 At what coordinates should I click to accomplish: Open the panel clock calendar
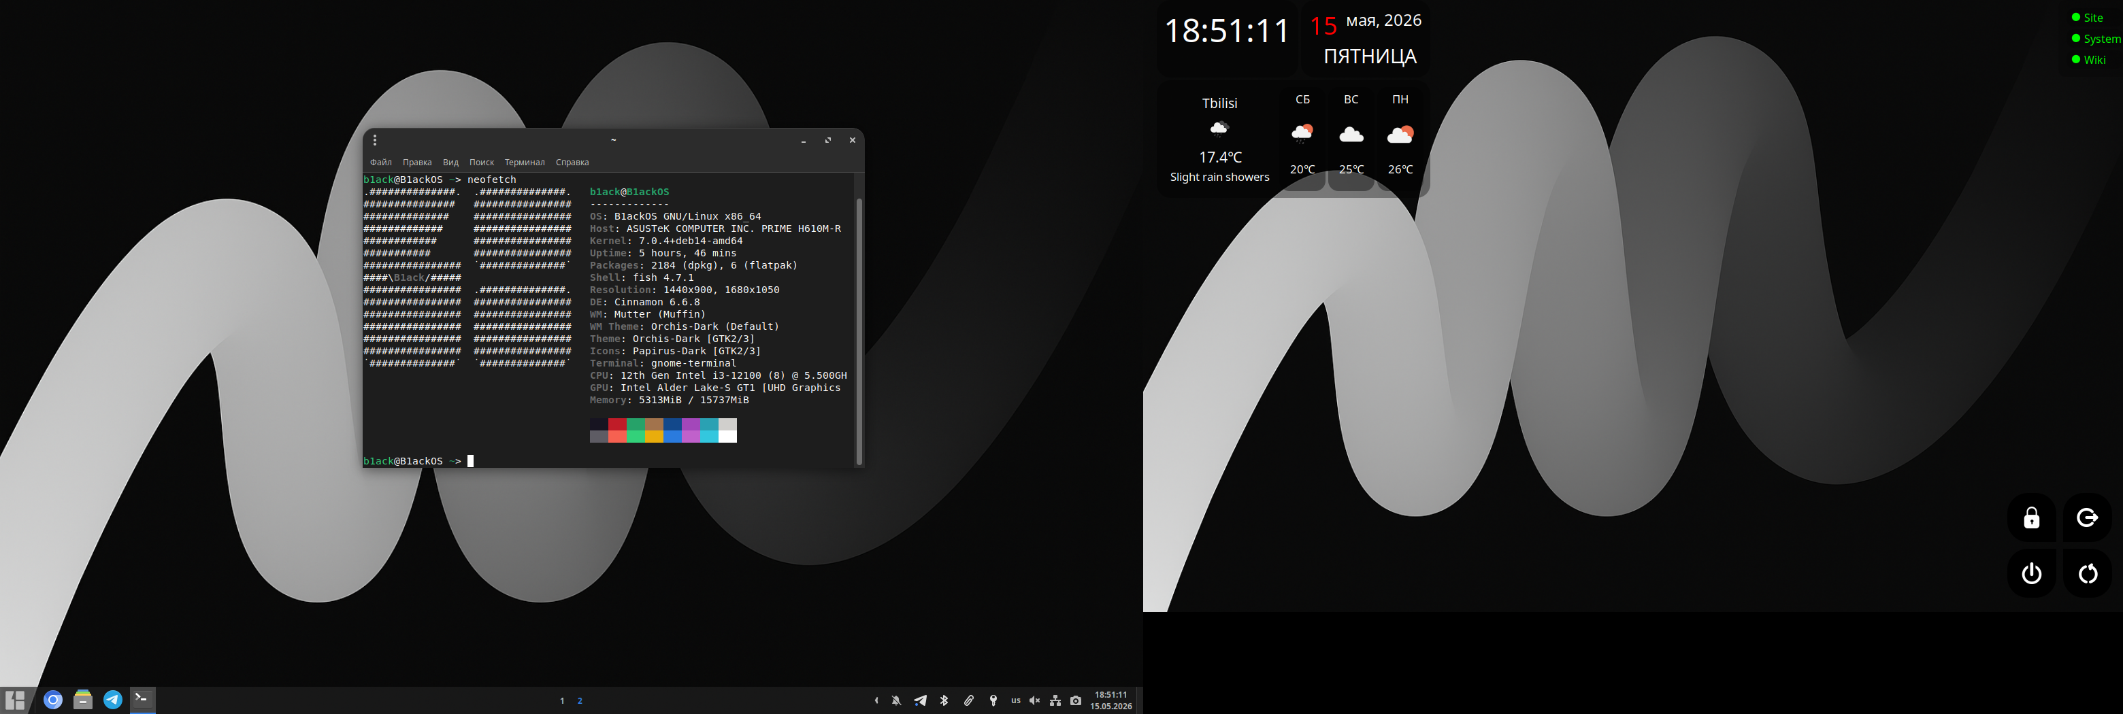[x=1111, y=700]
